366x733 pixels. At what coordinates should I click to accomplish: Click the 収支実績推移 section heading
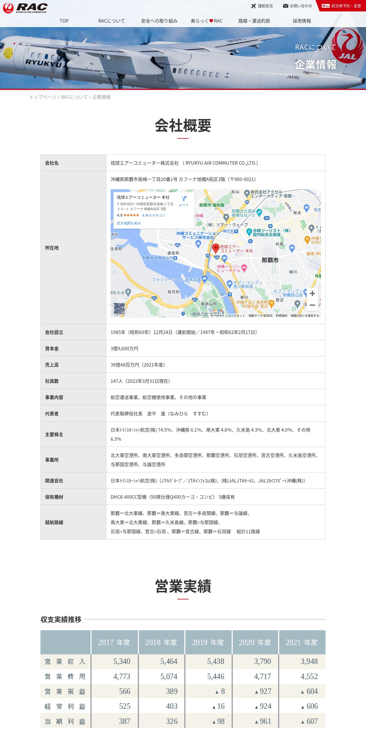pyautogui.click(x=61, y=619)
